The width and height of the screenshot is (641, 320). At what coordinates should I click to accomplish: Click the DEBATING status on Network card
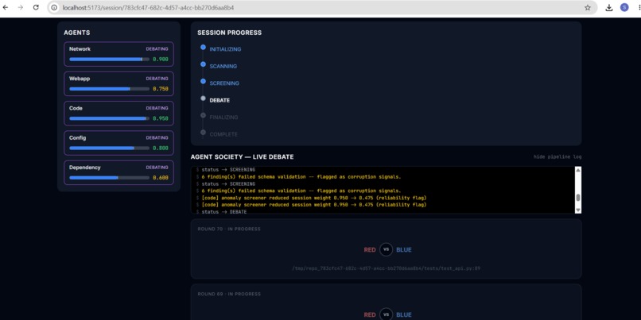[157, 49]
